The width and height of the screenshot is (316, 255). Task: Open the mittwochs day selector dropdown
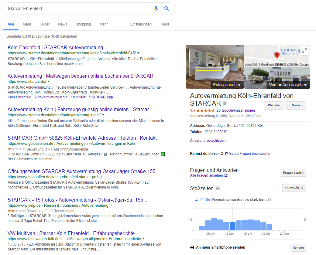[294, 188]
